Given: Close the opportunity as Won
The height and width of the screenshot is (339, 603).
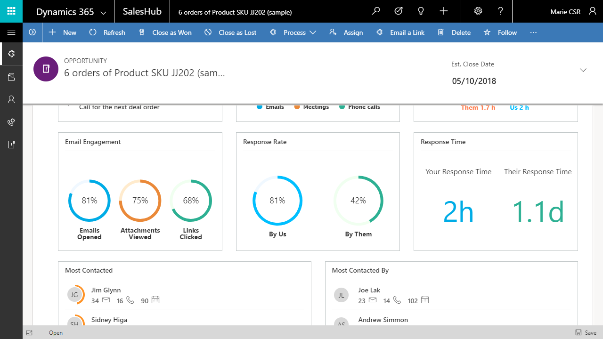Looking at the screenshot, I should pyautogui.click(x=165, y=32).
